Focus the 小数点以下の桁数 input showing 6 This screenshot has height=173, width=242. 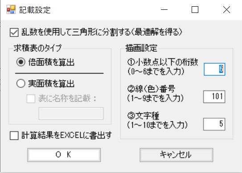pos(214,69)
